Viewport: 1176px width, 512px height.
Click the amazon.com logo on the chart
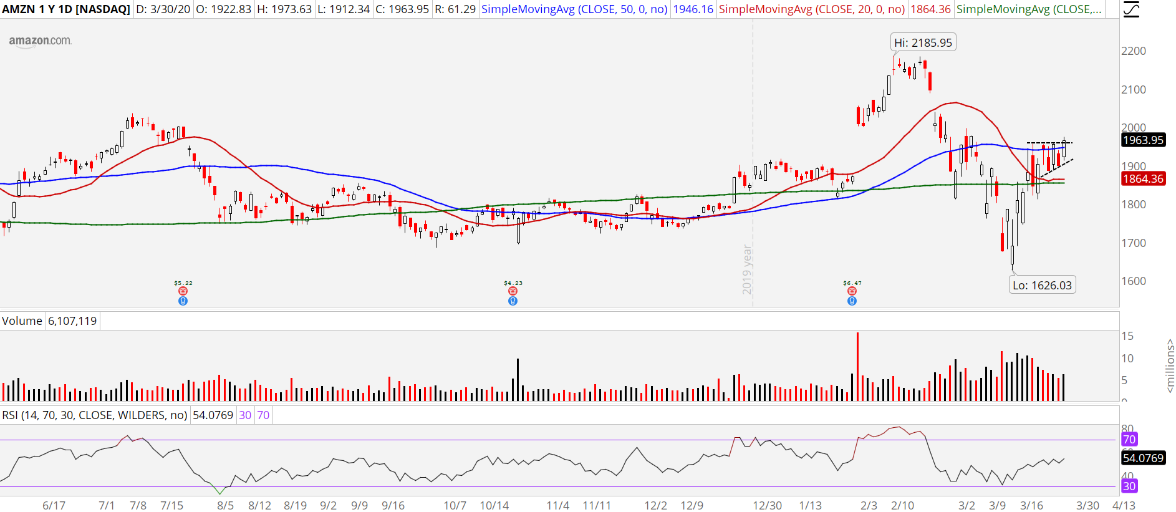pyautogui.click(x=40, y=41)
